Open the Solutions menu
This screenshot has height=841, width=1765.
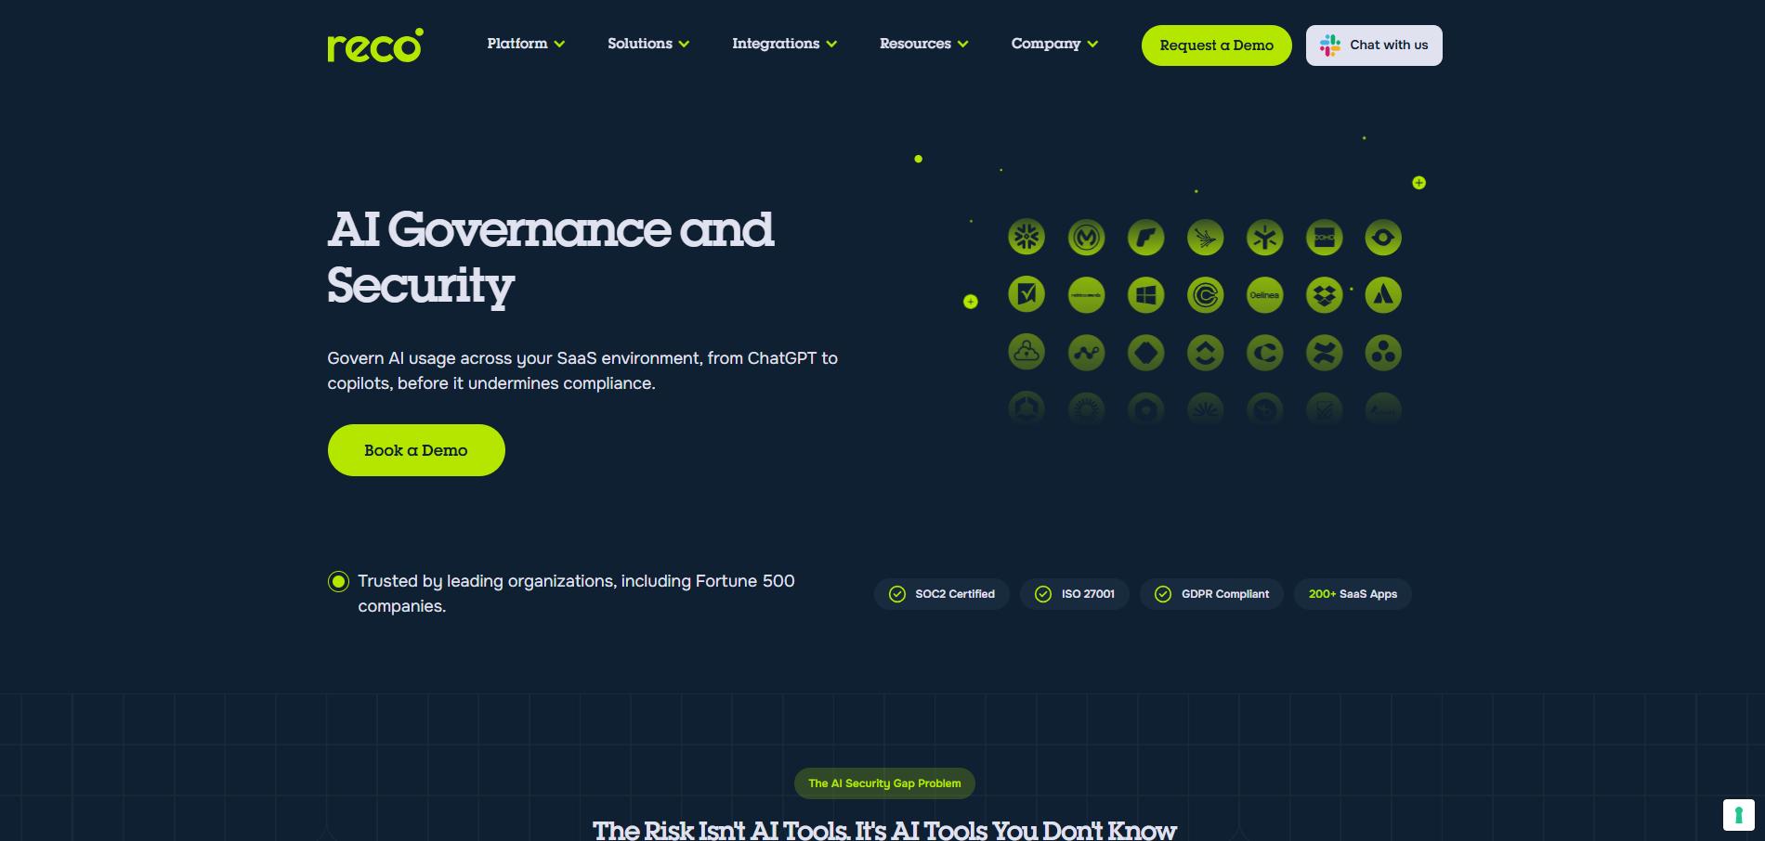pyautogui.click(x=647, y=44)
